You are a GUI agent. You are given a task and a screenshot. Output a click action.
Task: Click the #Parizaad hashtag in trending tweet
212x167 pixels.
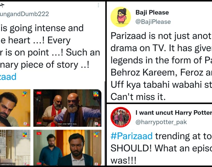[x=132, y=136]
